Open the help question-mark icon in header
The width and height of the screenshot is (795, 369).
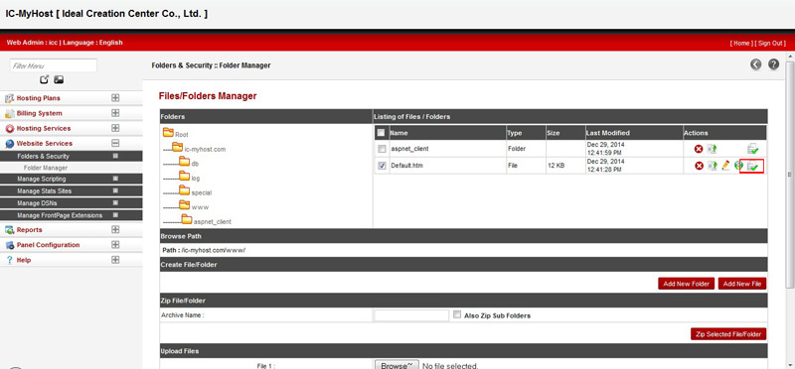point(773,64)
